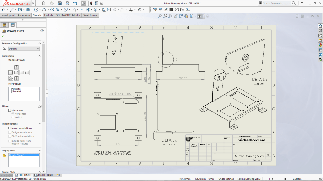The height and width of the screenshot is (181, 323).
Task: Select the Isometric standard view button
Action: 11,78
